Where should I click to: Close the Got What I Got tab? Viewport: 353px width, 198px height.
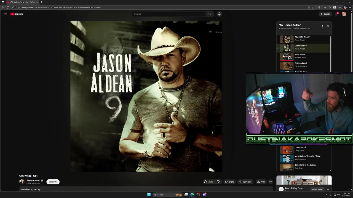tap(37, 2)
